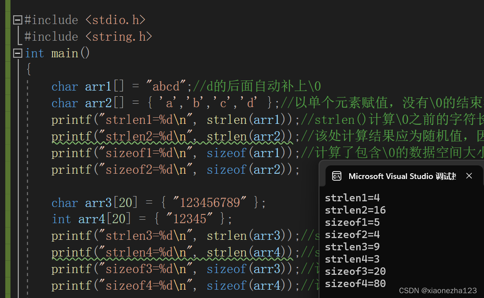Place cursor on the arr1 declaration line
The image size is (484, 298).
click(x=131, y=86)
